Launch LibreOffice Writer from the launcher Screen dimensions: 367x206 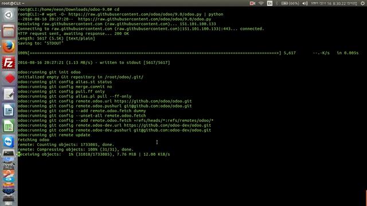tap(9, 110)
